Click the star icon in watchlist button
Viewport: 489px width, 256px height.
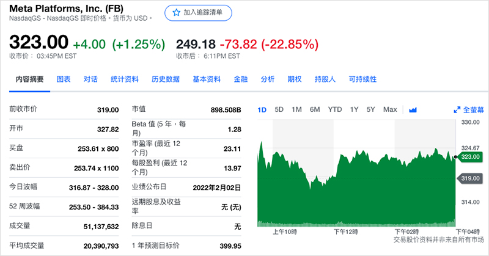pyautogui.click(x=176, y=12)
